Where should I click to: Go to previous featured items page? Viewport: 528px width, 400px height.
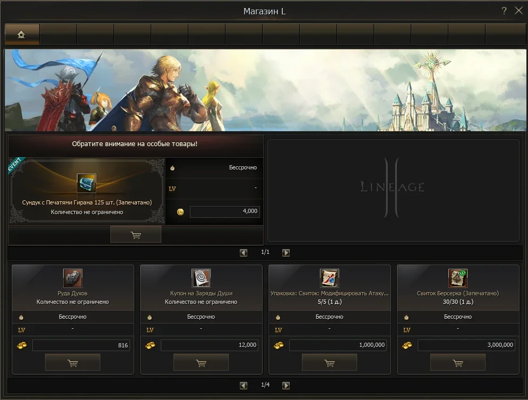(x=244, y=252)
